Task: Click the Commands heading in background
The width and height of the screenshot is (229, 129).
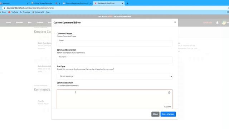Action: point(42,90)
